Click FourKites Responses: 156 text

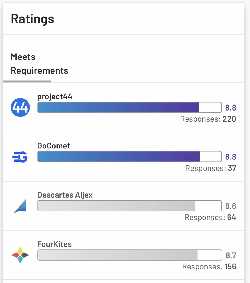[x=209, y=267]
